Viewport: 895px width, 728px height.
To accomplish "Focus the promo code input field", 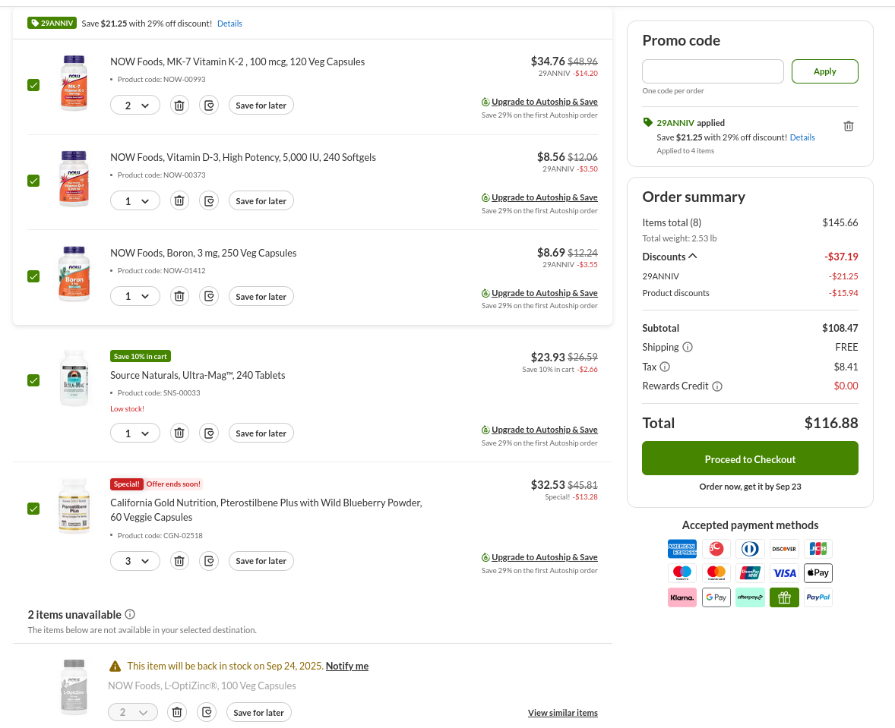I will (713, 71).
